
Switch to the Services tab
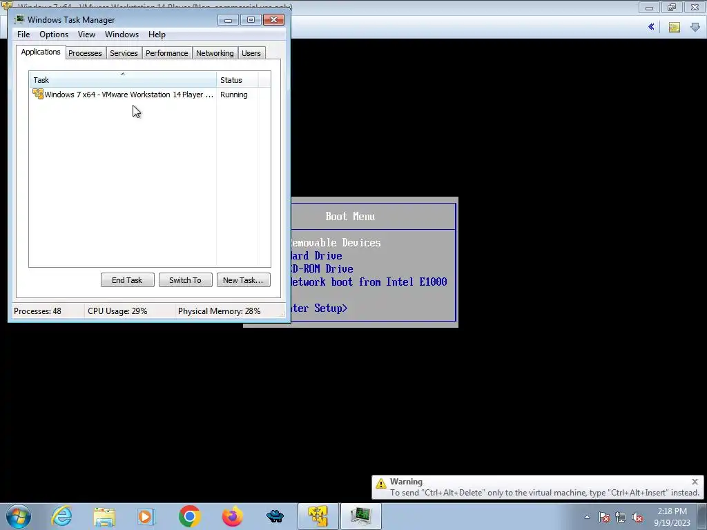coord(124,53)
